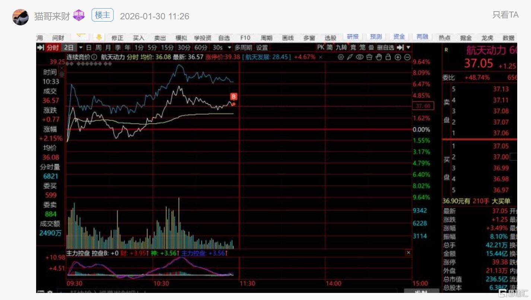Open the 多窗 multi-window menu item
This screenshot has width=531, height=300.
coord(309,38)
